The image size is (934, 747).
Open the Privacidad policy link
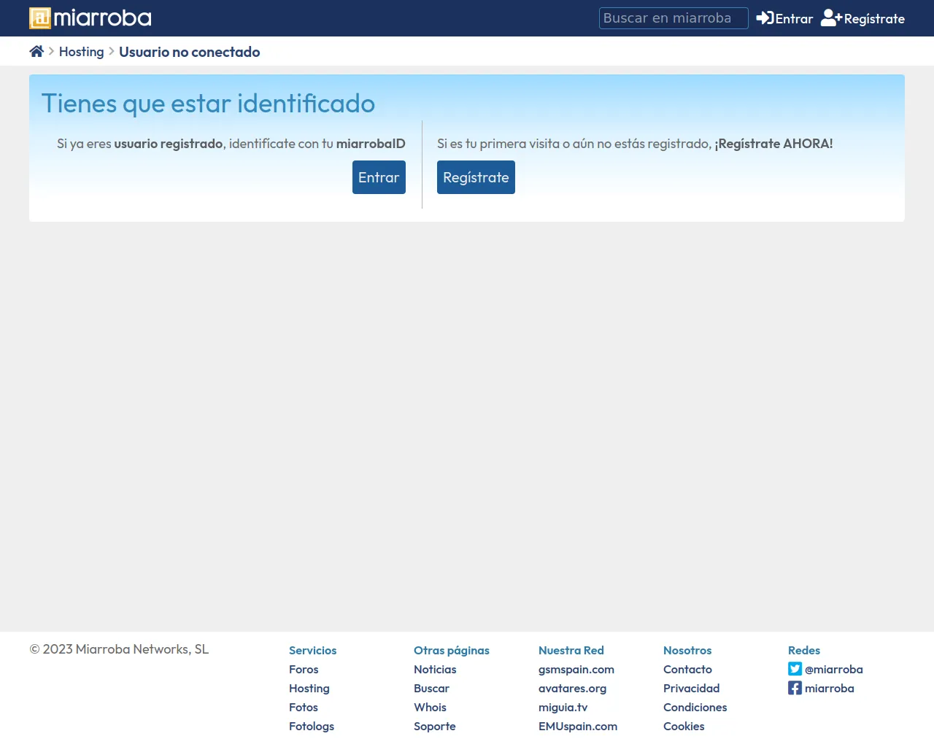[x=691, y=688]
